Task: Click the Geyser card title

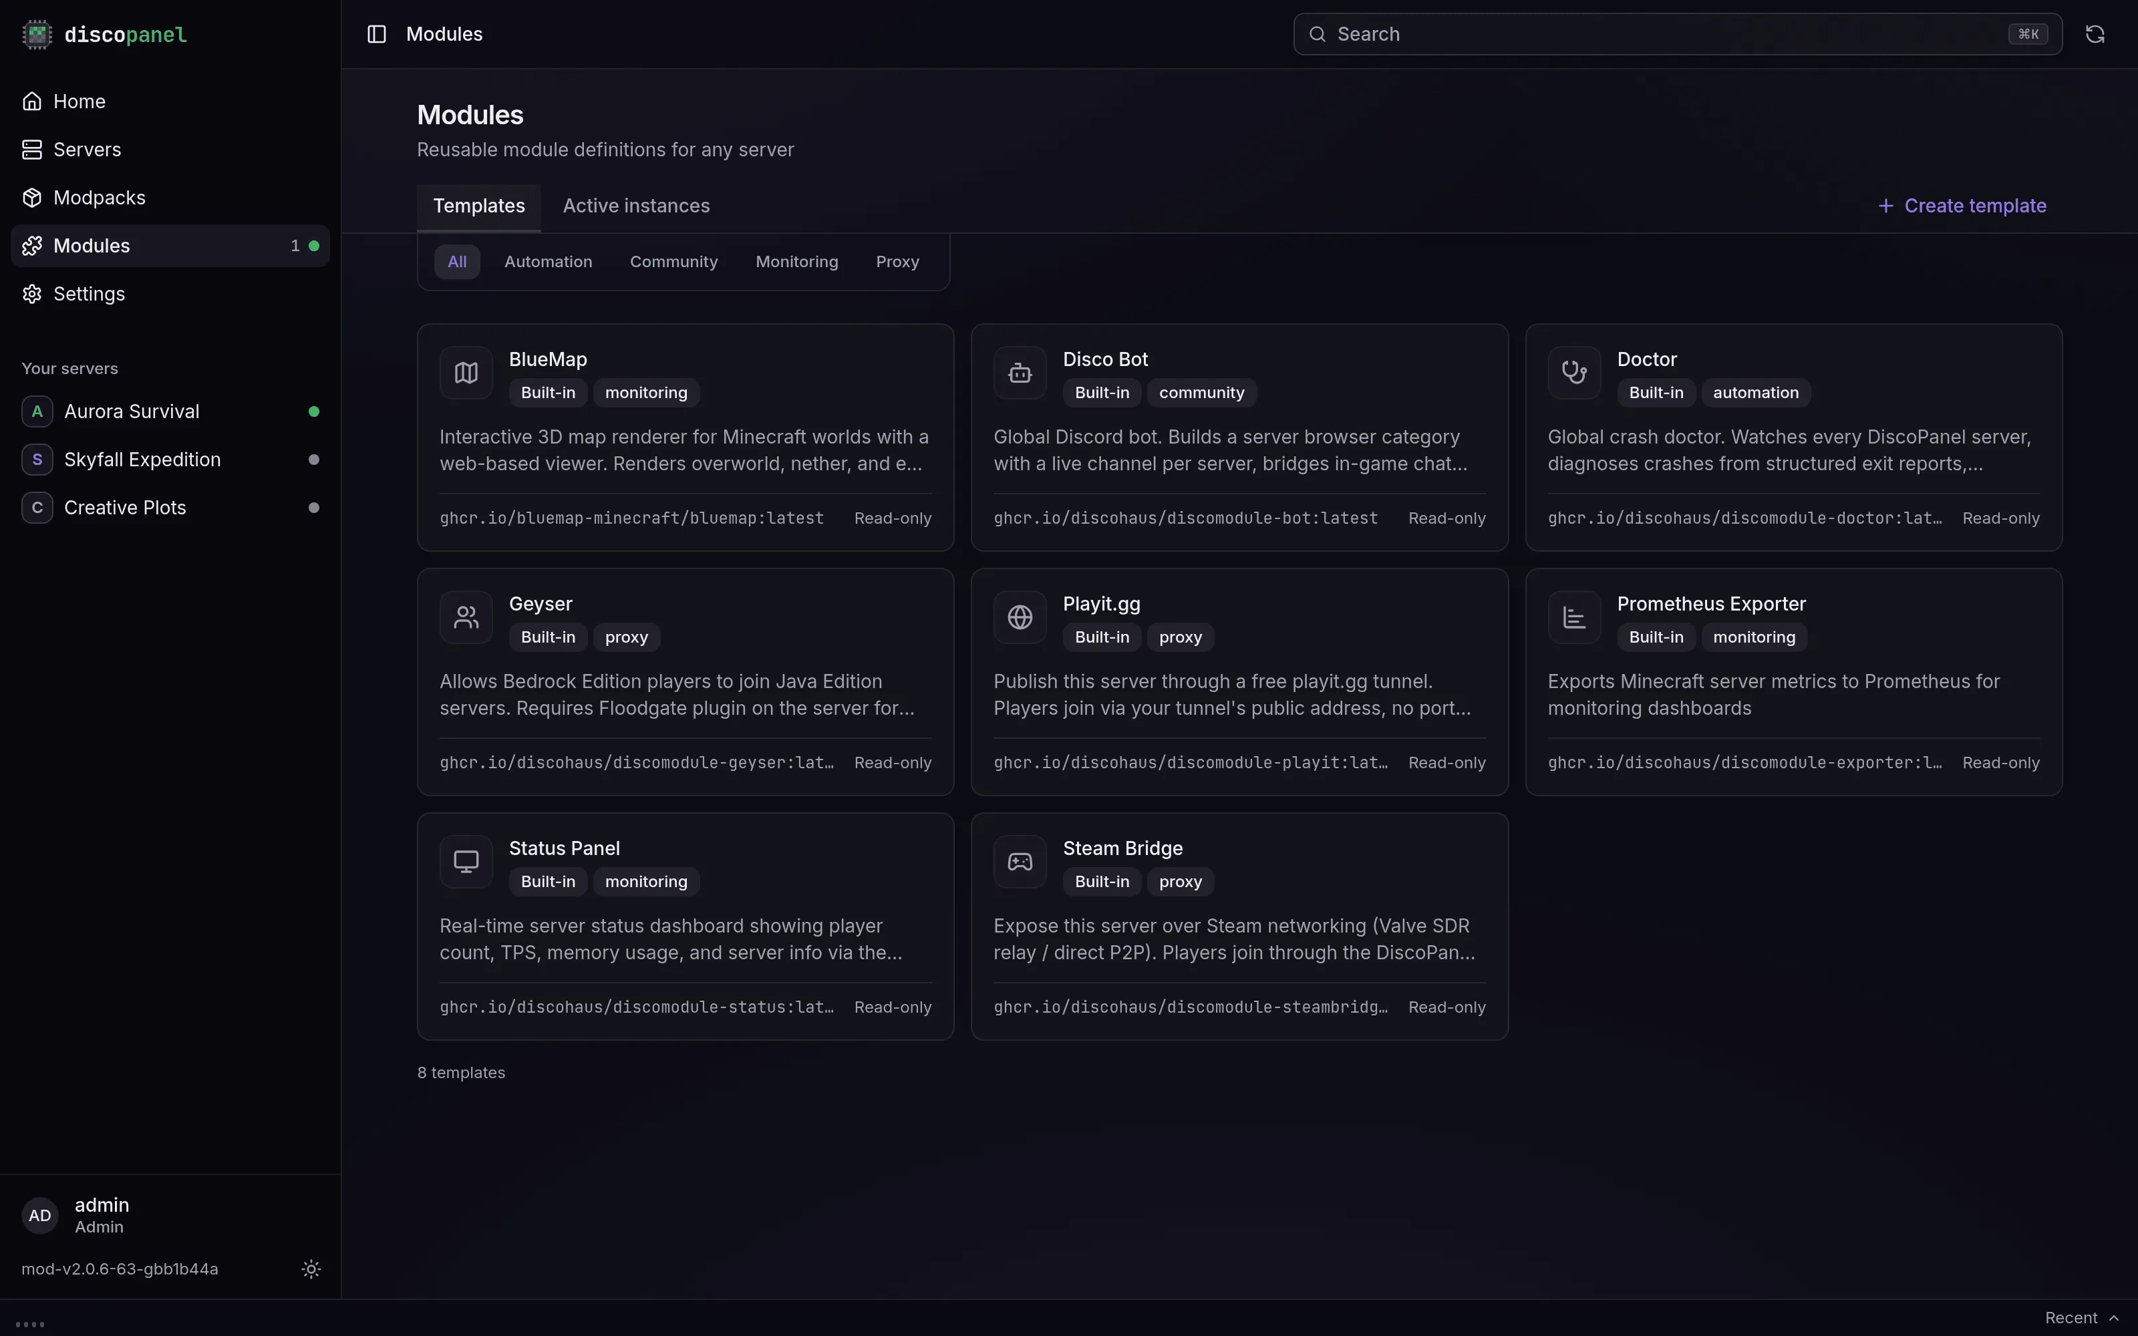Action: point(541,603)
